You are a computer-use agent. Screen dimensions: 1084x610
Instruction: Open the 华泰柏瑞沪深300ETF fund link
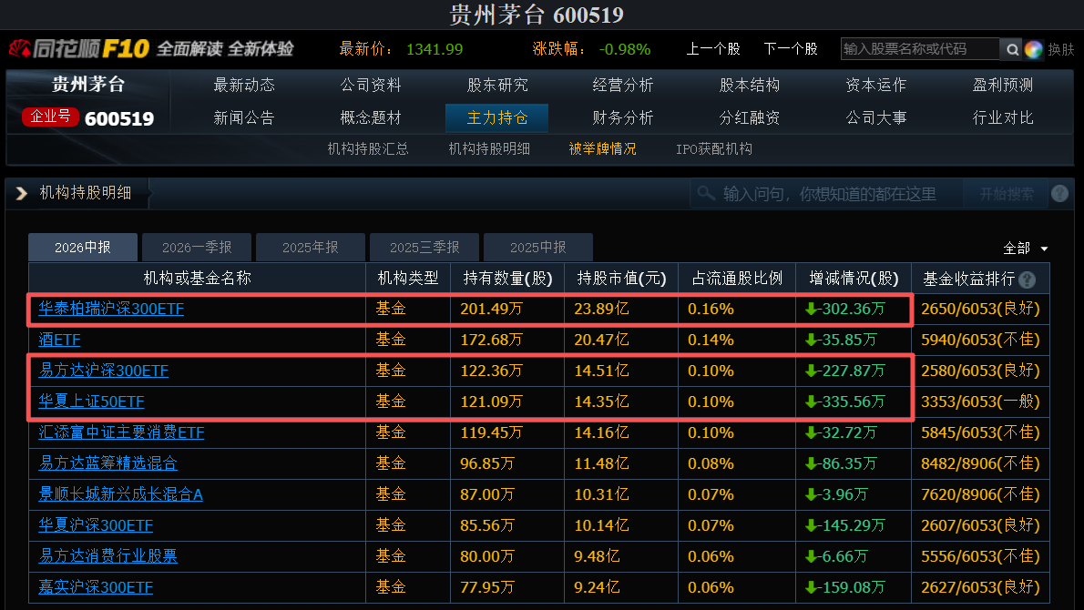pos(111,309)
